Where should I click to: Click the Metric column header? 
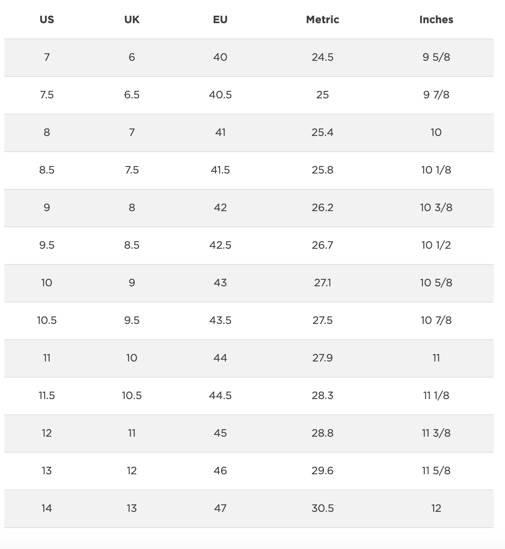coord(322,20)
